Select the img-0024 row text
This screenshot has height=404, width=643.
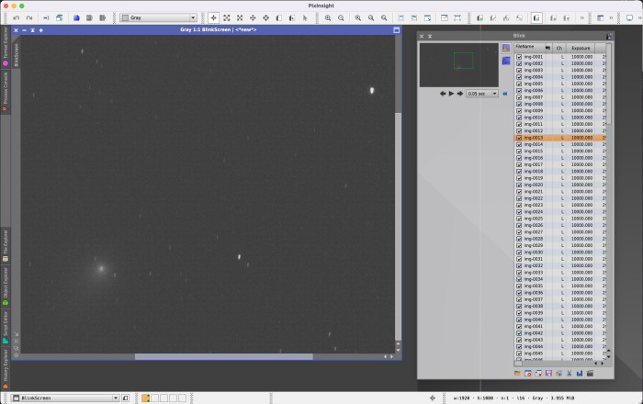point(534,212)
